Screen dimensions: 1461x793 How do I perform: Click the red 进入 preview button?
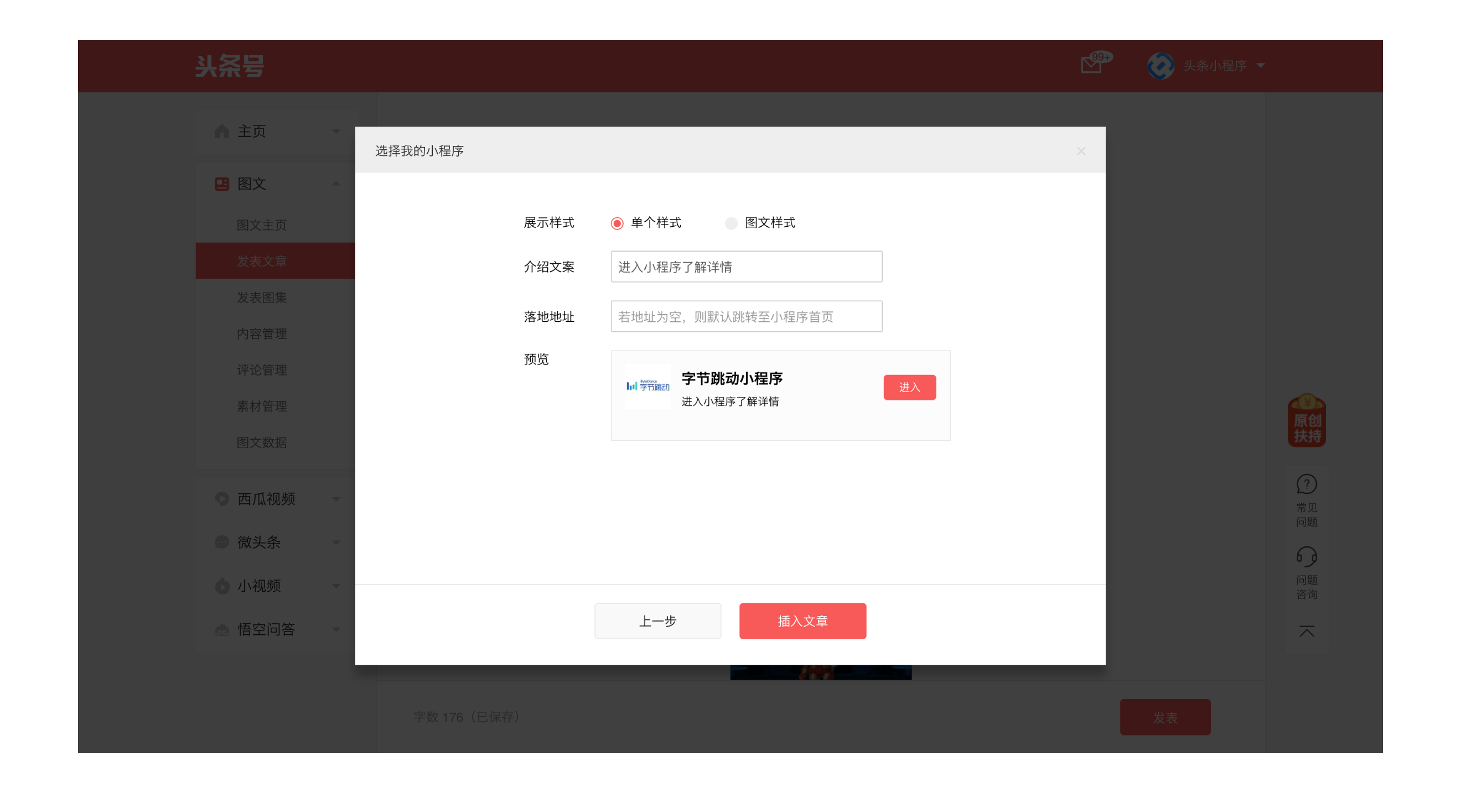pyautogui.click(x=910, y=387)
